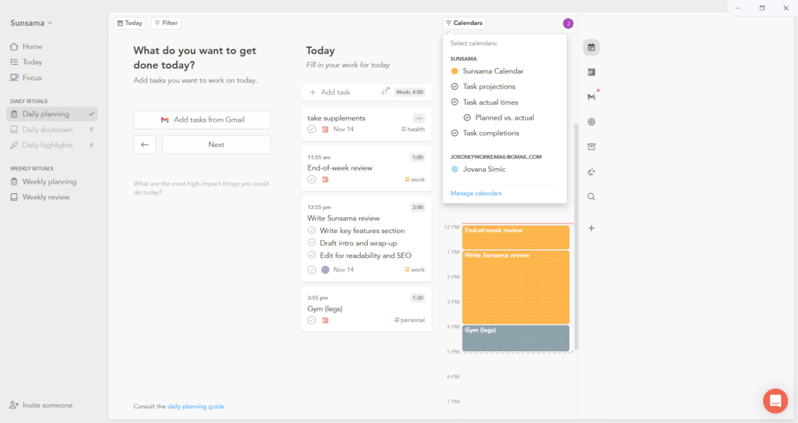Open the archive box icon in right sidebar
Image resolution: width=798 pixels, height=423 pixels.
tap(591, 147)
